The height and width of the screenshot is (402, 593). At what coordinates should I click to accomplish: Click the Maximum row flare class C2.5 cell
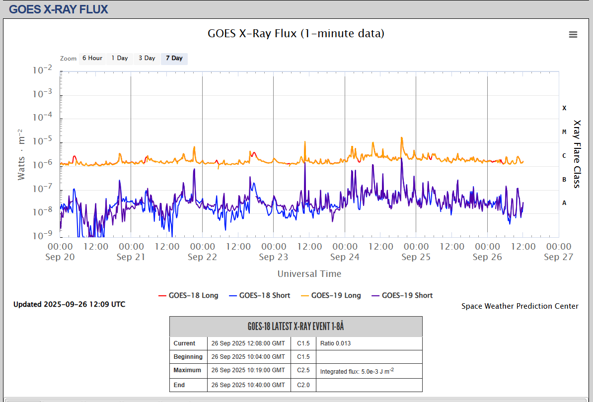pos(303,370)
